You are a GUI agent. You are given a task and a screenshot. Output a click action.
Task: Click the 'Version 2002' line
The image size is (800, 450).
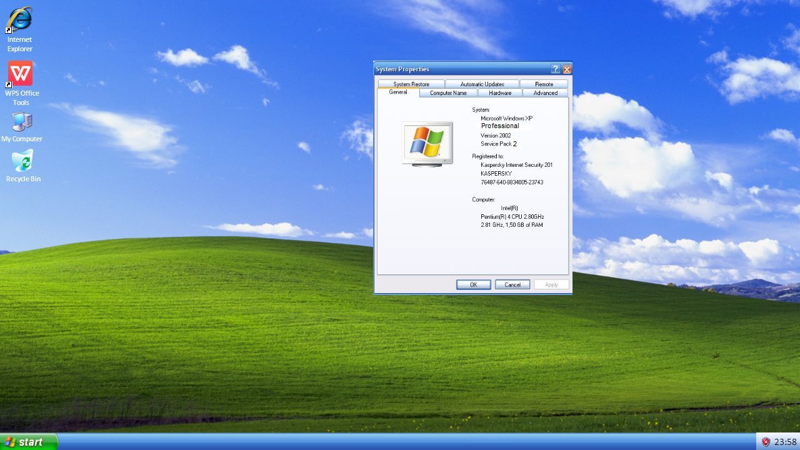click(496, 135)
